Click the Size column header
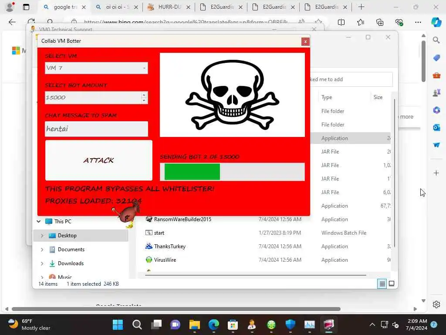This screenshot has width=446, height=335. (378, 97)
